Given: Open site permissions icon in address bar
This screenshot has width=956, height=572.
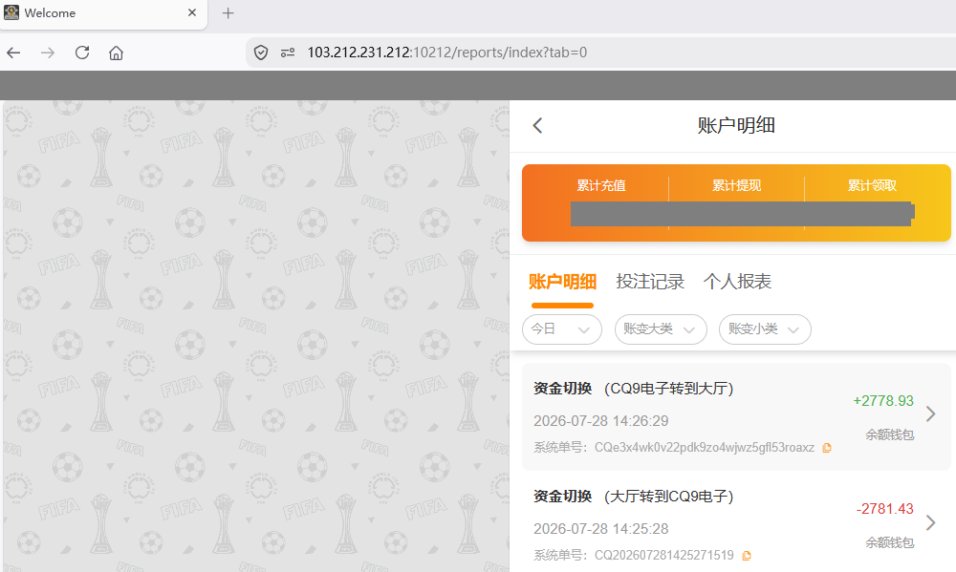Looking at the screenshot, I should [x=288, y=53].
